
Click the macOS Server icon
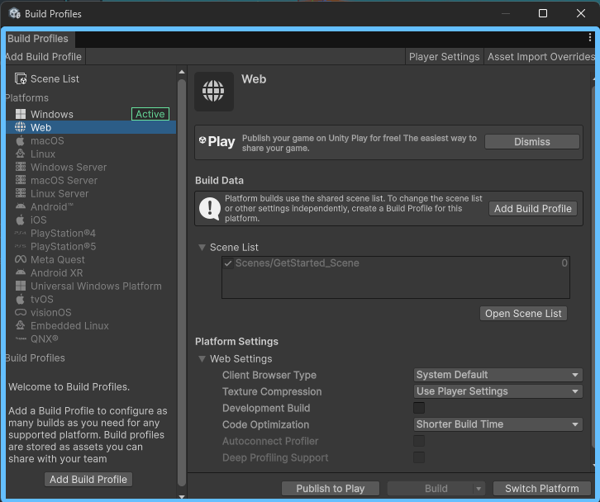click(21, 180)
